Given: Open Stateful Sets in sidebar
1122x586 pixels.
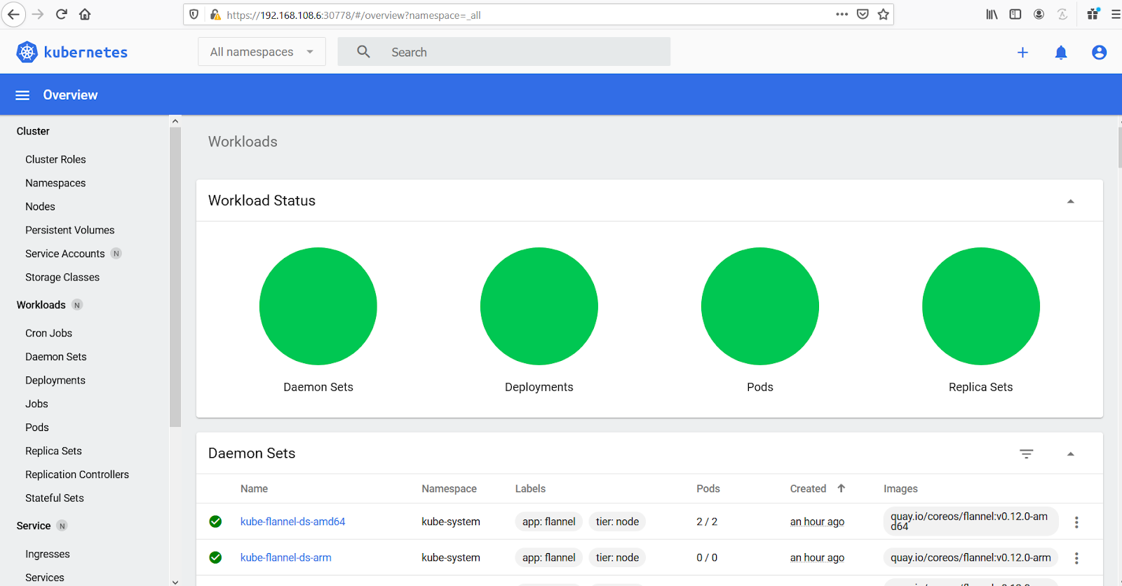Looking at the screenshot, I should click(55, 498).
